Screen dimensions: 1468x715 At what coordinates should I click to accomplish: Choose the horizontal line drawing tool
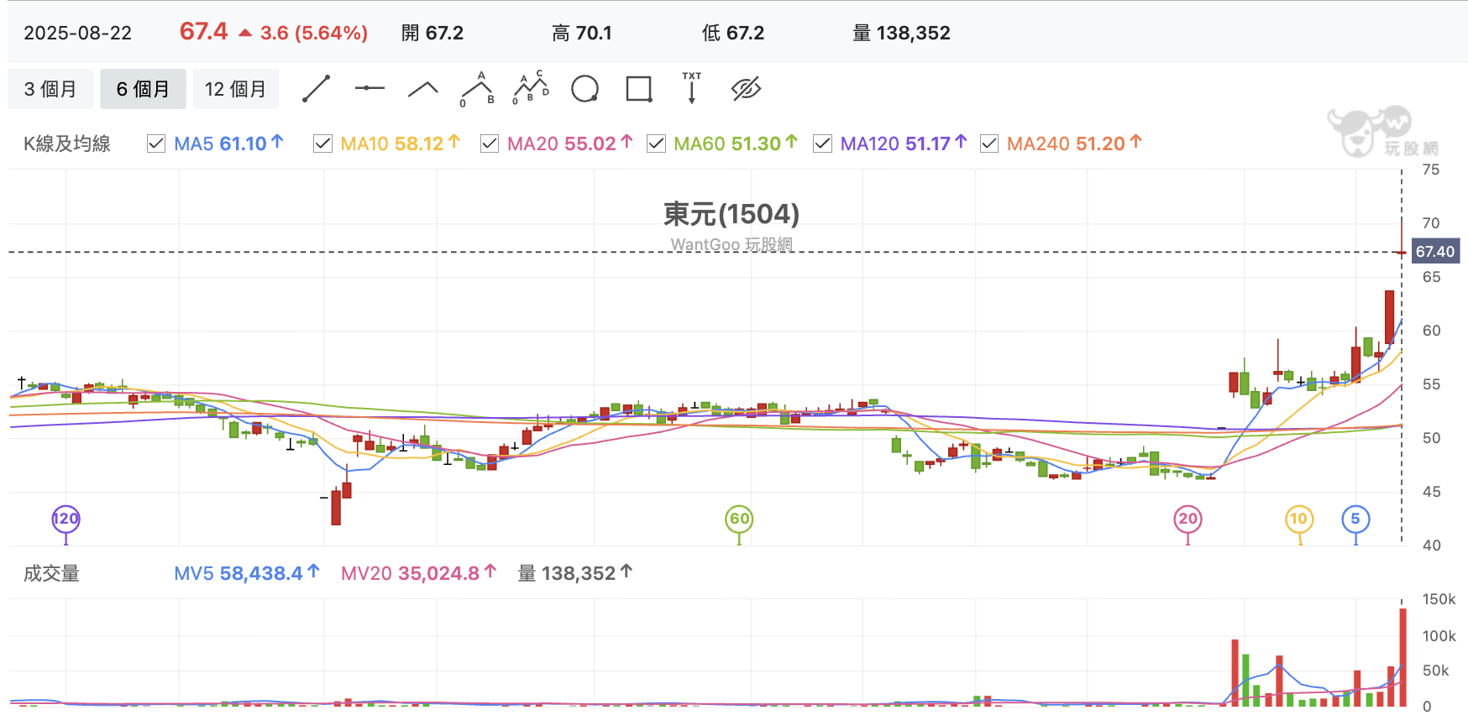370,88
